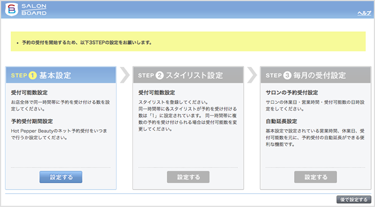Choose the 後で設定する button

[x=354, y=200]
